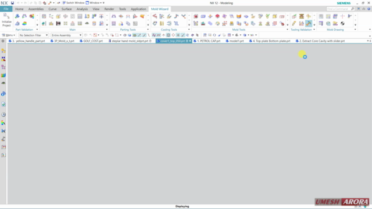Open the Constraint Navigator in the resource bar

pyautogui.click(x=3, y=59)
